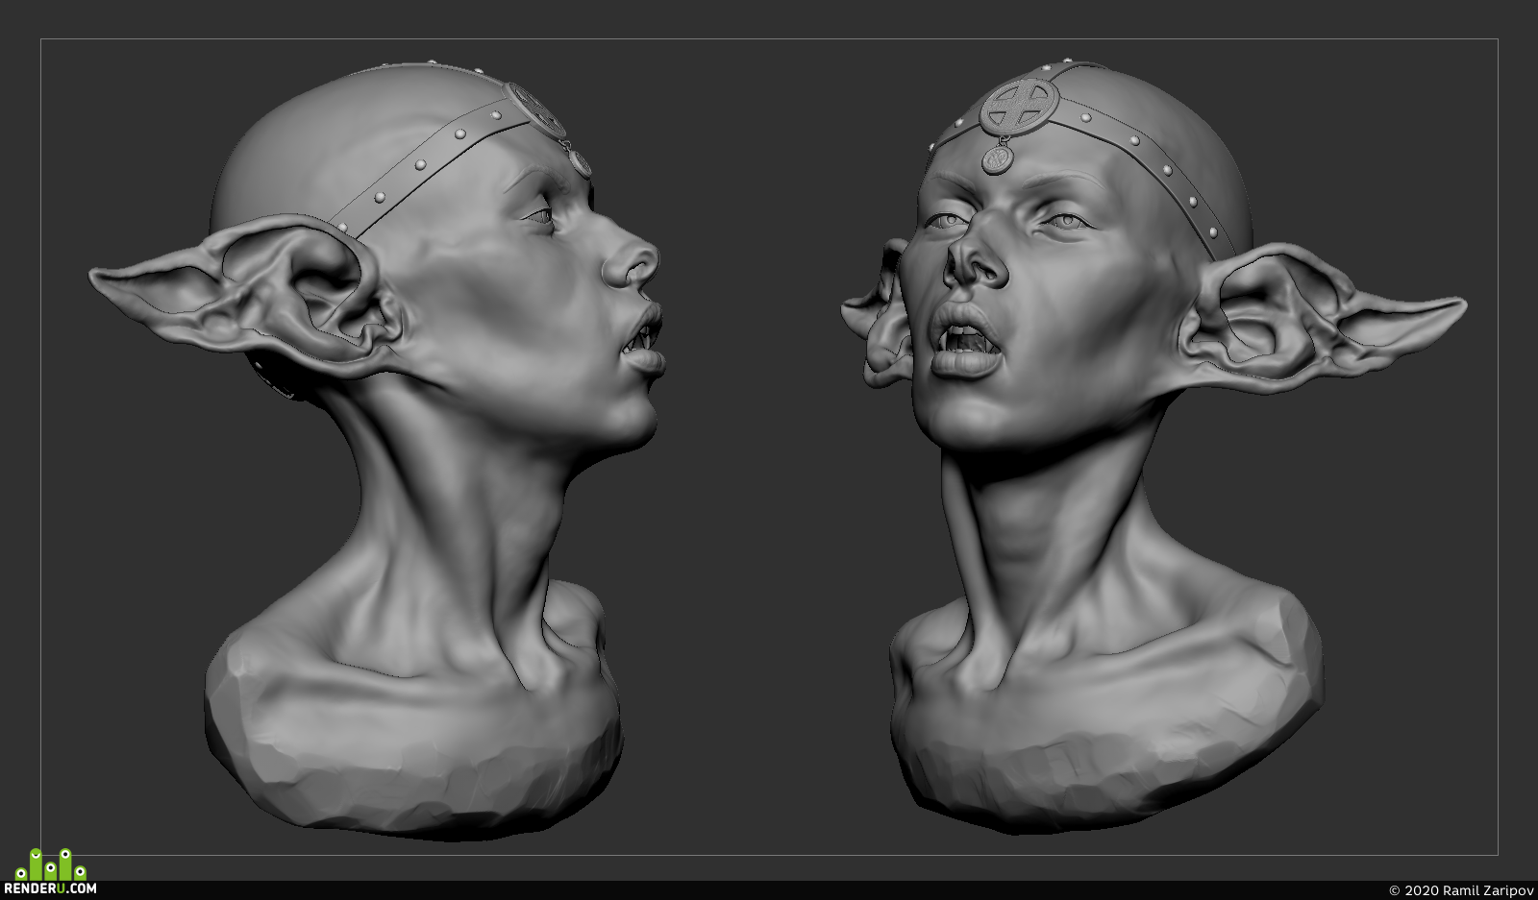Click the nose of the profile-view bust
The width and height of the screenshot is (1538, 900).
(x=632, y=259)
